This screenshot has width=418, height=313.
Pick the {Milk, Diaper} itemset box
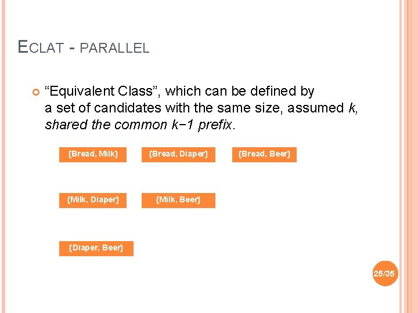[93, 200]
